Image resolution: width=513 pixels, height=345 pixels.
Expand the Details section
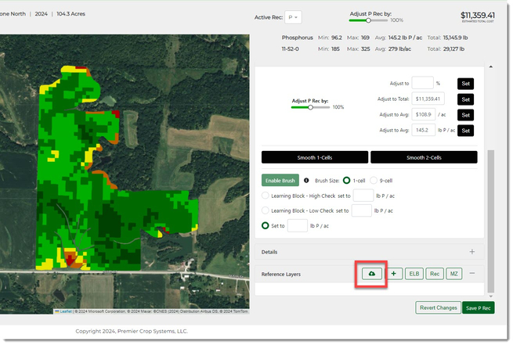pyautogui.click(x=472, y=252)
